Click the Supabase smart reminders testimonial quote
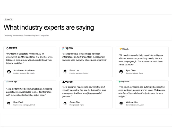172x129 pixels. point(142,92)
